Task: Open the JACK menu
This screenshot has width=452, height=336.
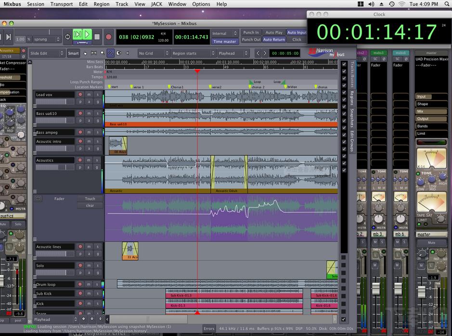Action: tap(156, 4)
